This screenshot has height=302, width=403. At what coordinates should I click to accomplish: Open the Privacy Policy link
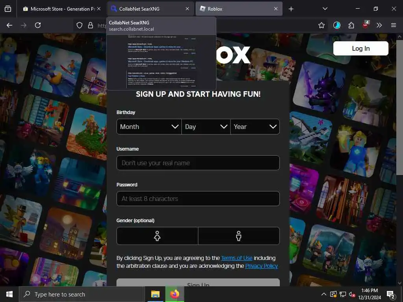[261, 266]
